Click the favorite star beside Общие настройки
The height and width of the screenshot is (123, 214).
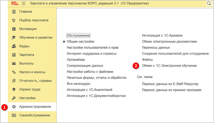[x=64, y=42]
